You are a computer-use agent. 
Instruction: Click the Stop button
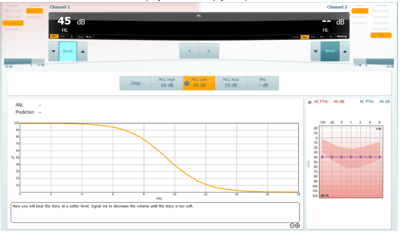click(135, 83)
